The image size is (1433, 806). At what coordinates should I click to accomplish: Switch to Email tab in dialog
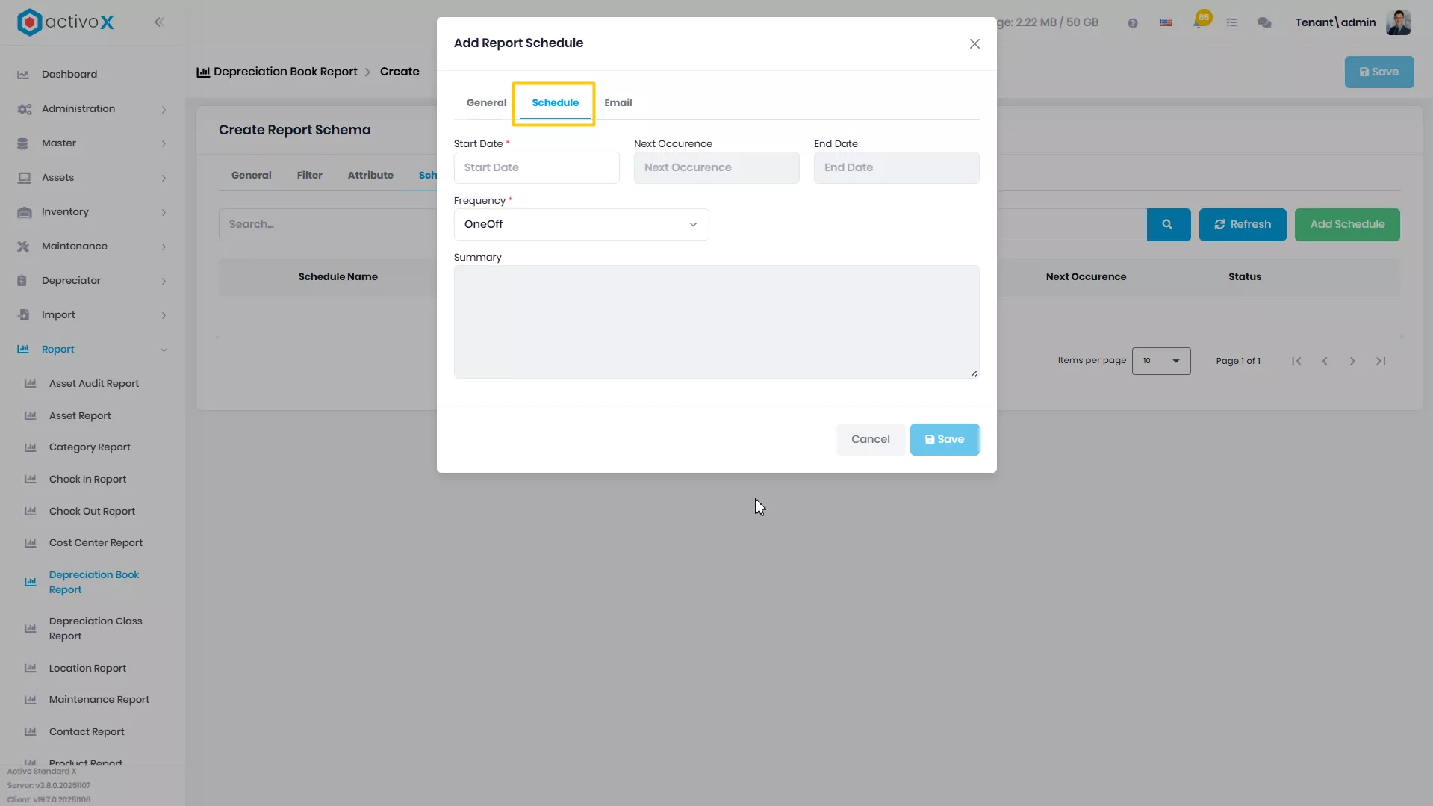click(618, 103)
